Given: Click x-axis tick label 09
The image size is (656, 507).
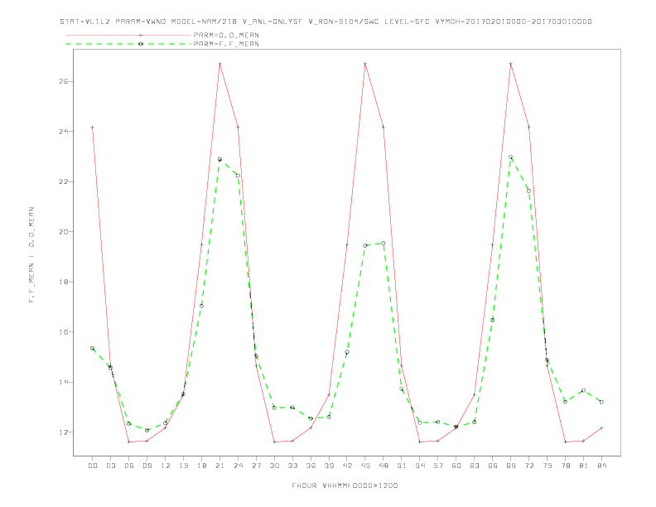Looking at the screenshot, I should [147, 466].
